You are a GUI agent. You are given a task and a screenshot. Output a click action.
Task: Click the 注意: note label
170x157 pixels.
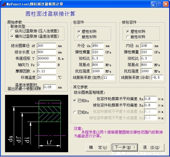(x=78, y=129)
